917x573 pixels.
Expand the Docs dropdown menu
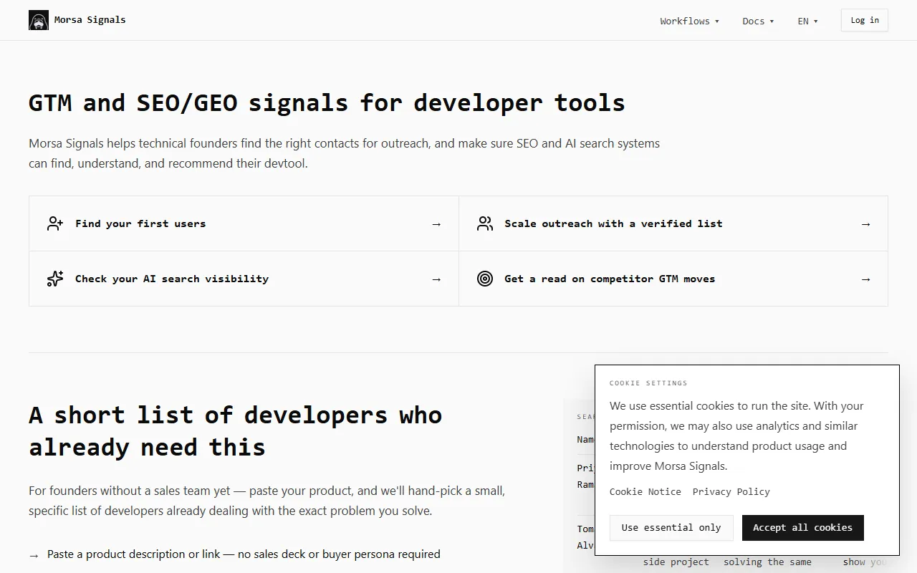tap(758, 21)
